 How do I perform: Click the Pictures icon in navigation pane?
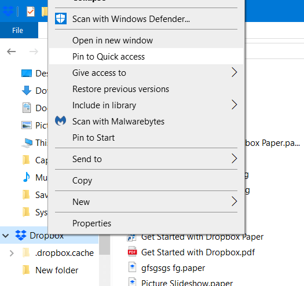pos(27,125)
